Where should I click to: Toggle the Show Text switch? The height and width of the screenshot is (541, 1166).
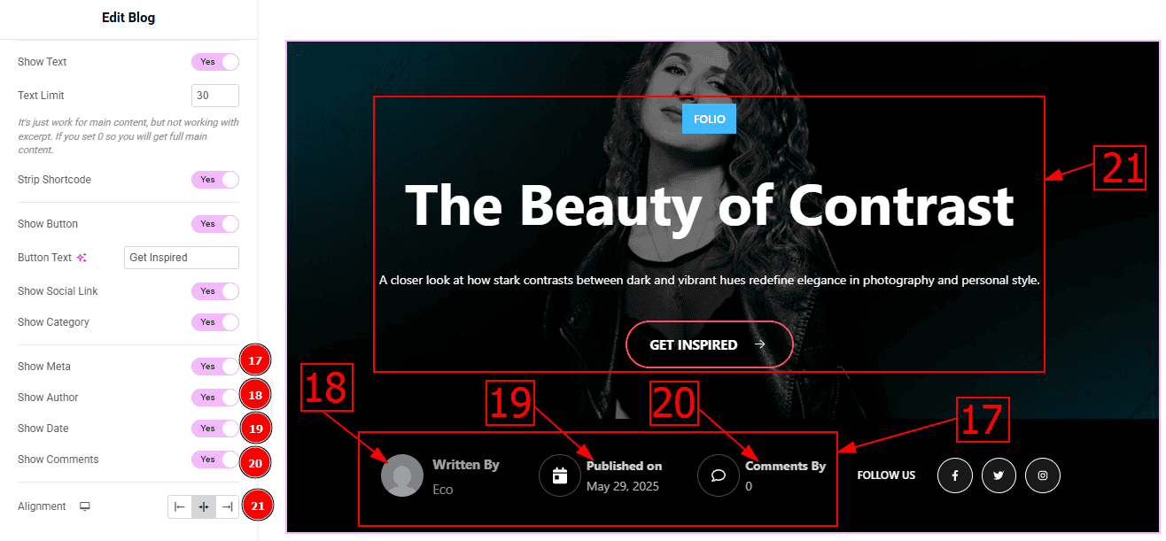[x=215, y=62]
